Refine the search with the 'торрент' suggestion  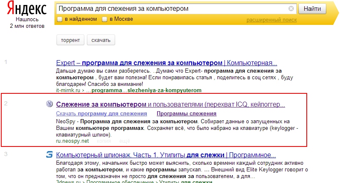pyautogui.click(x=70, y=40)
